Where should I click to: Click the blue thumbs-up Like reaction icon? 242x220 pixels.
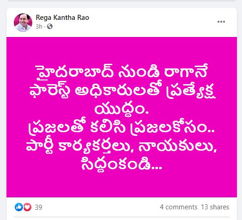(x=19, y=207)
